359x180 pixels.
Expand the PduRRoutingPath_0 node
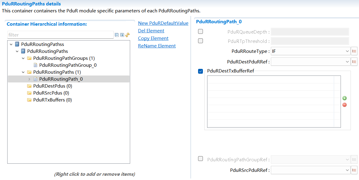[x=29, y=79]
